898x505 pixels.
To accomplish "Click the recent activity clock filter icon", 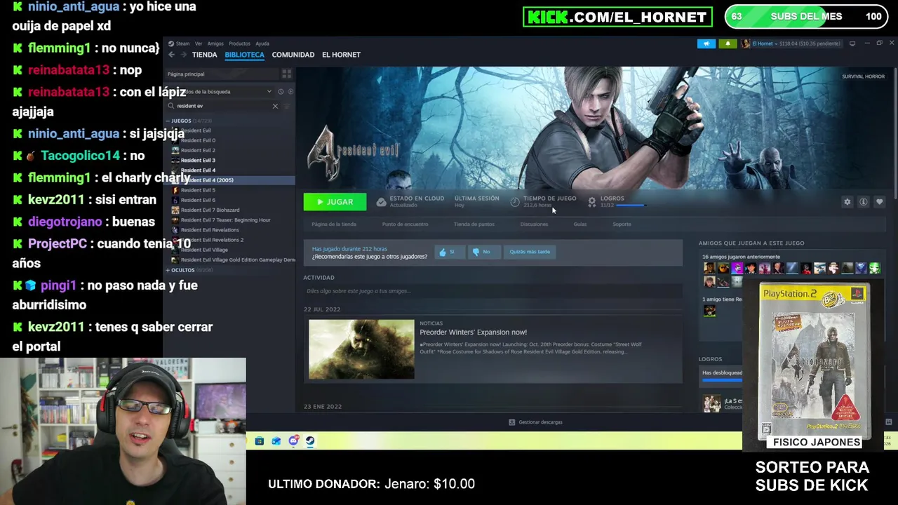I will [x=281, y=91].
